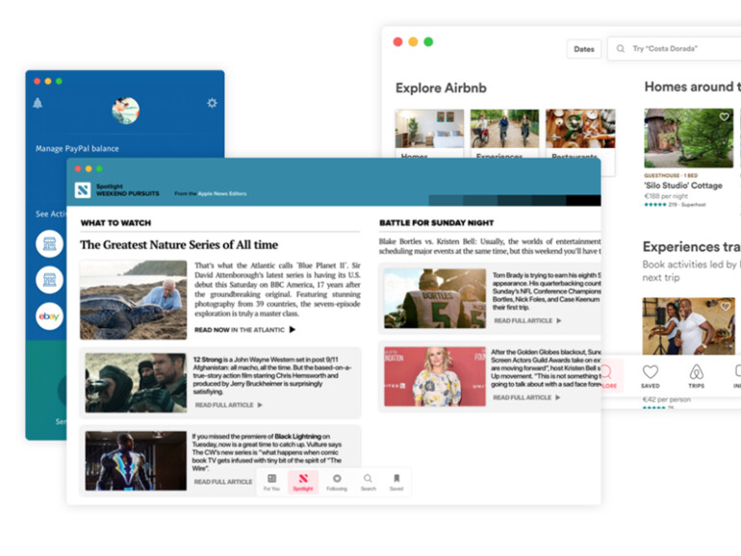Click the Dates button in Airbnb
741x556 pixels.
584,49
